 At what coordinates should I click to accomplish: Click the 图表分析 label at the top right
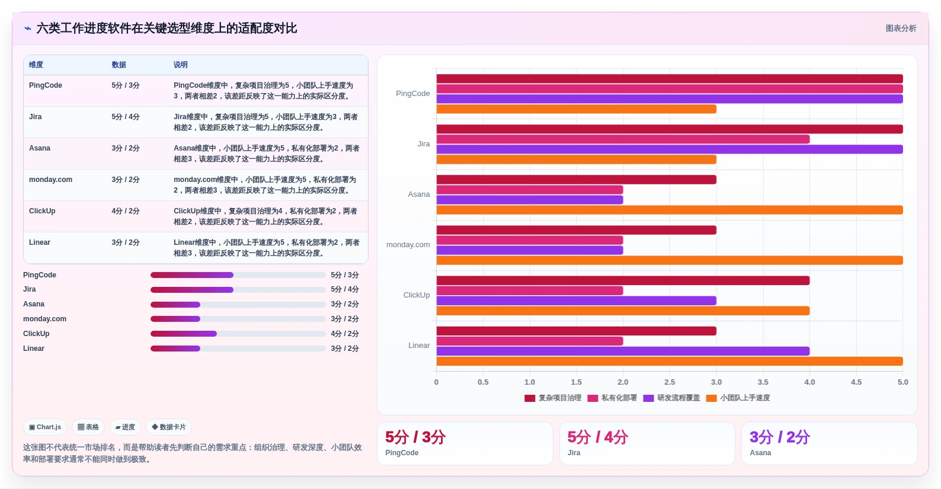[901, 28]
